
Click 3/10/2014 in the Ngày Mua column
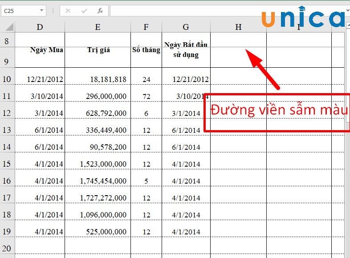pos(40,93)
